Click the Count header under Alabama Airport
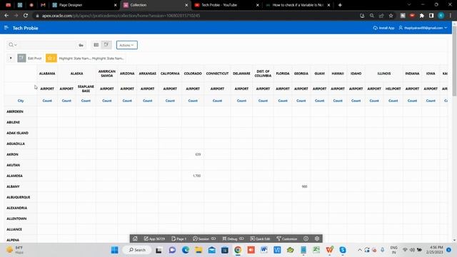Viewport: 457px width, 257px height. point(47,101)
